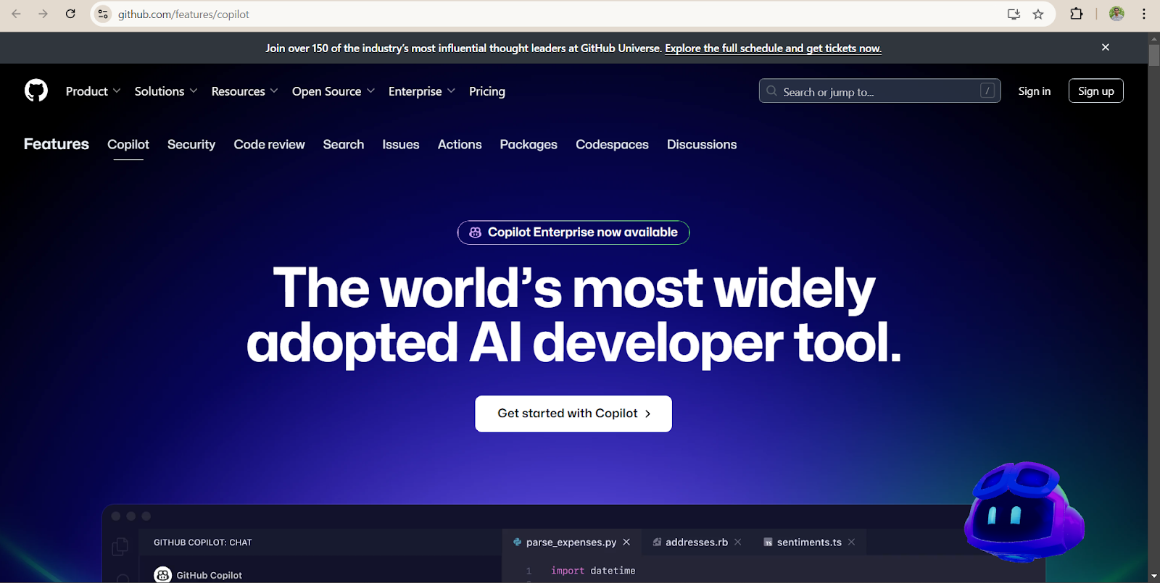Open Copilot Enterprise now available badge
Viewport: 1160px width, 583px height.
[573, 232]
